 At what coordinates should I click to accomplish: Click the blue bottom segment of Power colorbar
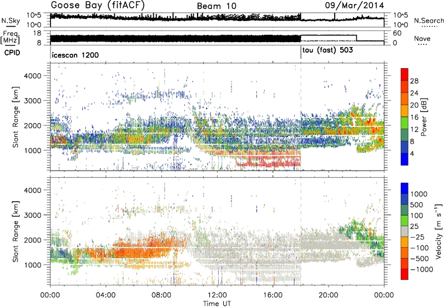[405, 159]
